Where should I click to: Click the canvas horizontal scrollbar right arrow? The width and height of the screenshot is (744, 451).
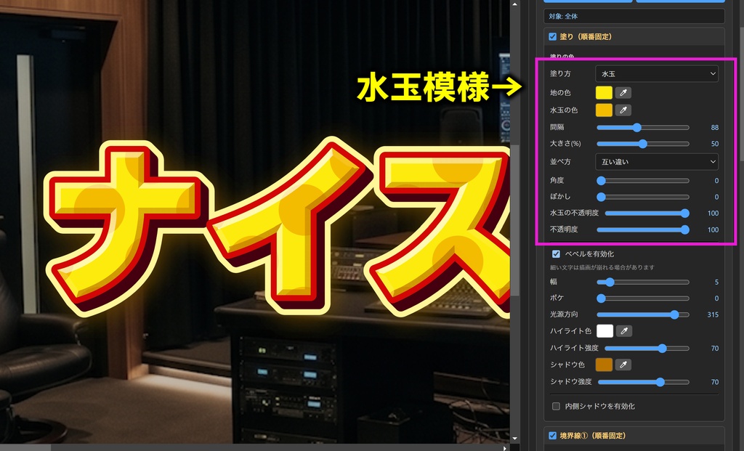coord(505,447)
